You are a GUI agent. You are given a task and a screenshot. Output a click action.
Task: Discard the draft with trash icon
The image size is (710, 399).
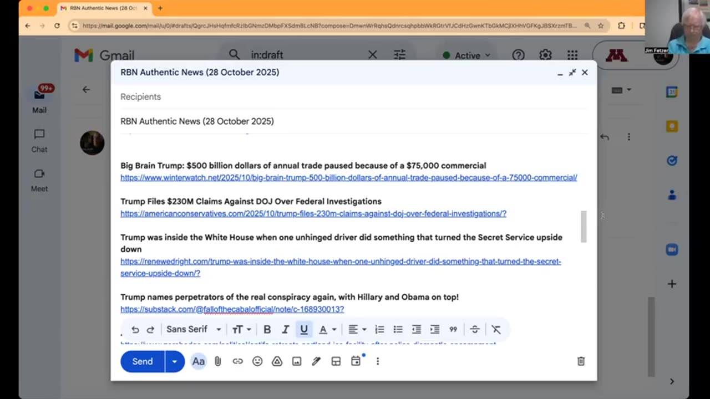(581, 361)
